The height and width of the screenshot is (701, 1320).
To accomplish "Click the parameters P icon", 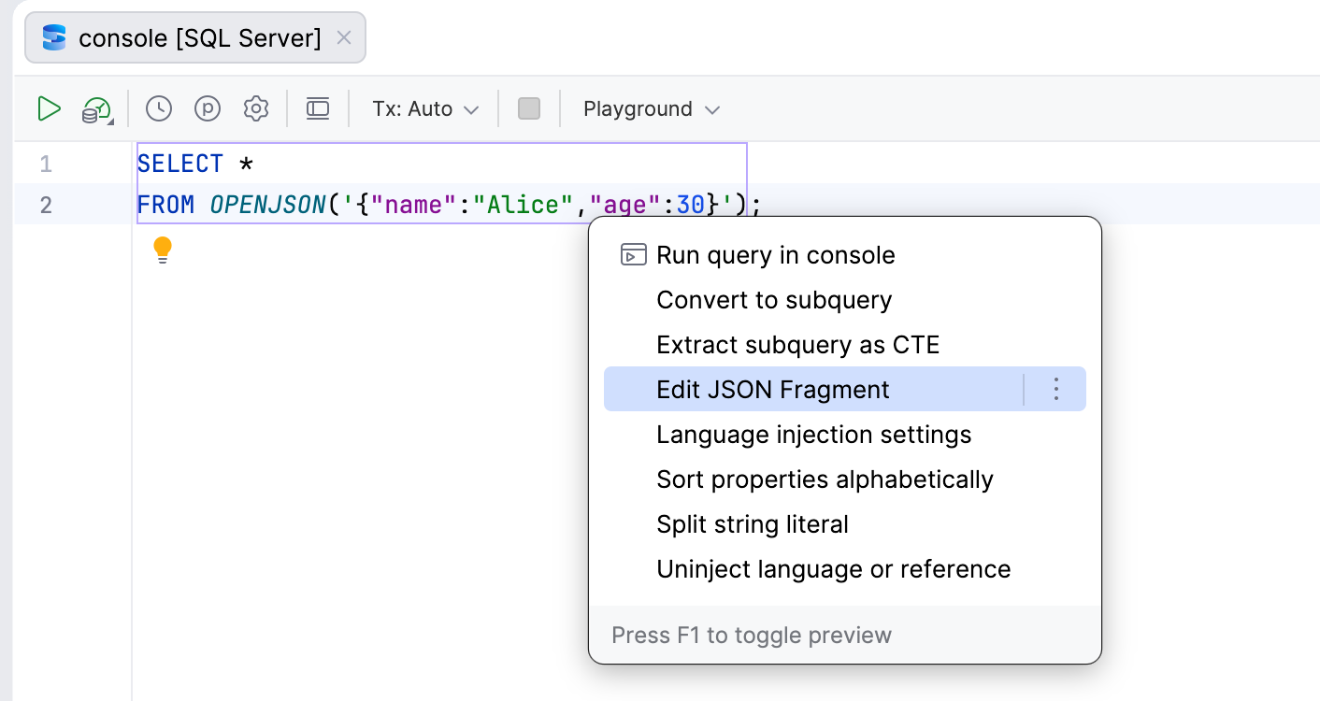I will pyautogui.click(x=208, y=109).
